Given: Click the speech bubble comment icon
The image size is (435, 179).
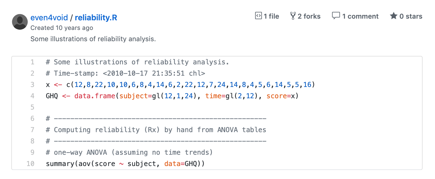Looking at the screenshot, I should tap(336, 16).
